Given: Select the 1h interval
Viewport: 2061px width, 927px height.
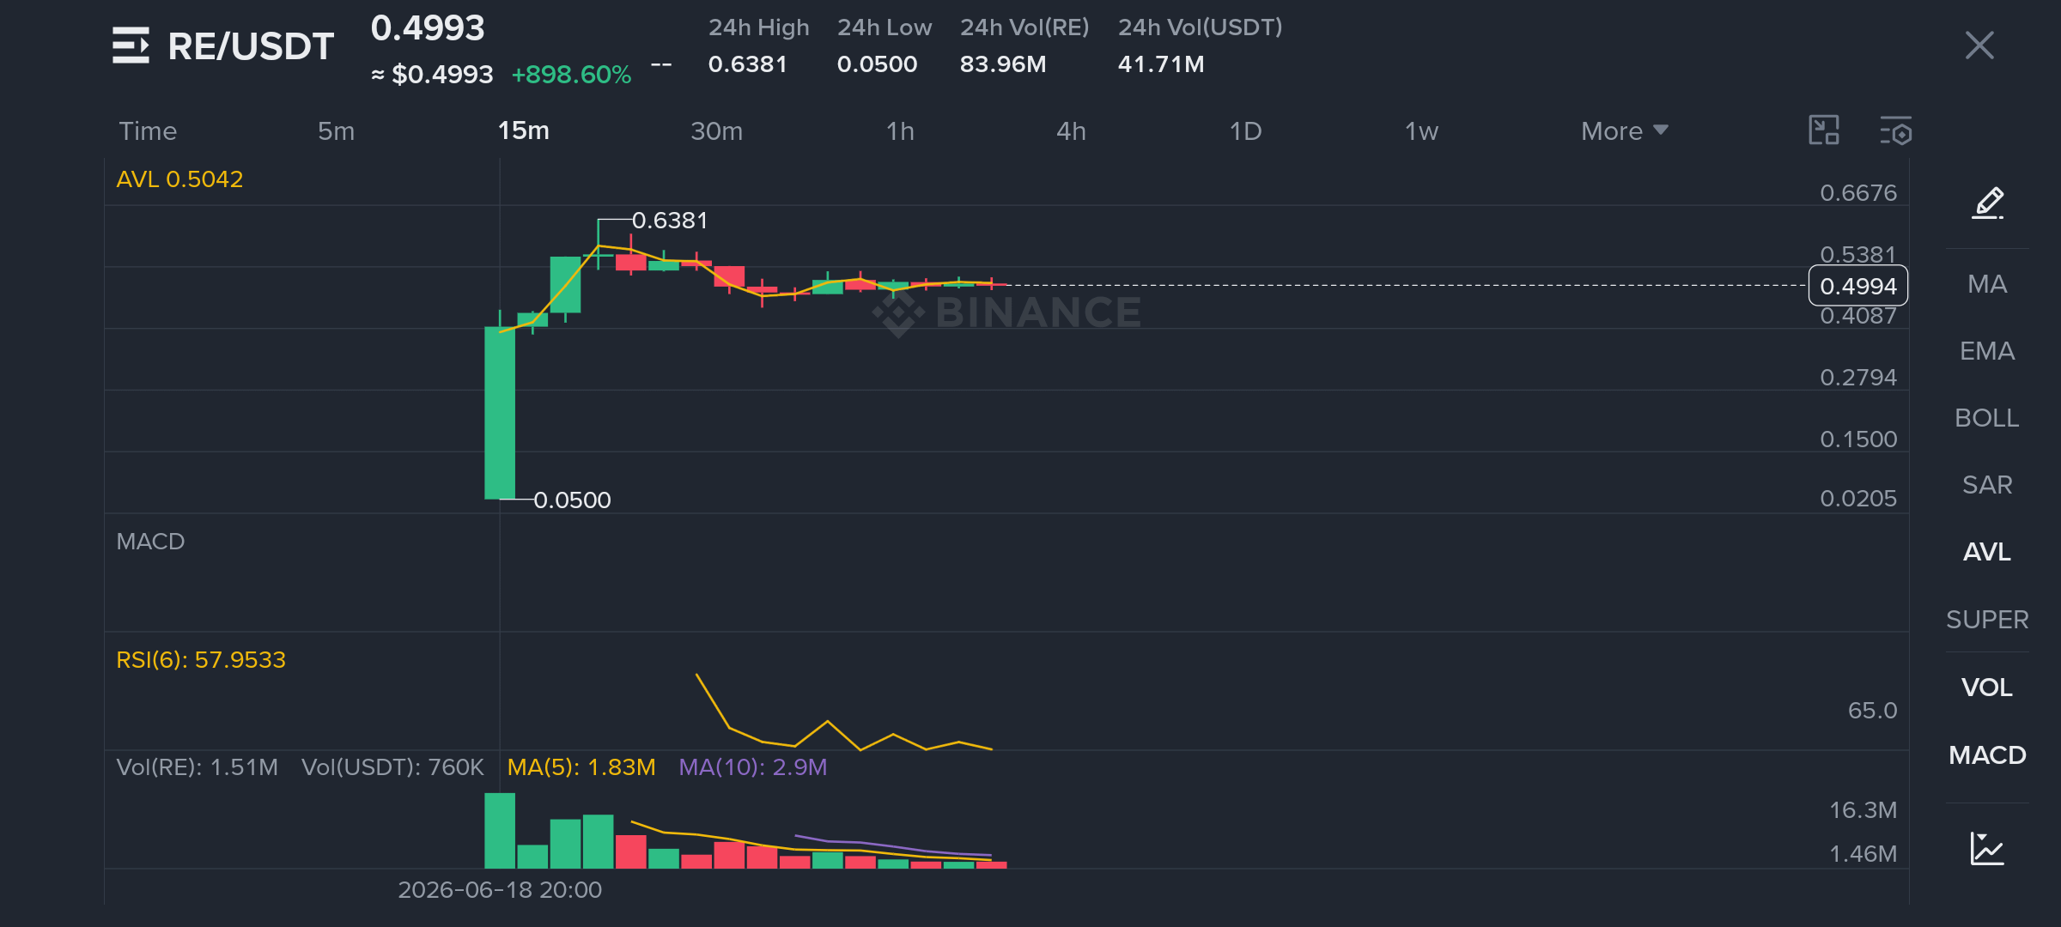Looking at the screenshot, I should point(900,130).
